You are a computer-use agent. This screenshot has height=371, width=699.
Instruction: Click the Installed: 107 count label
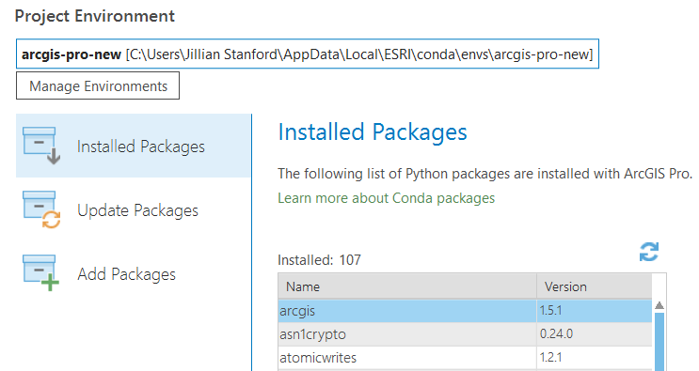319,260
